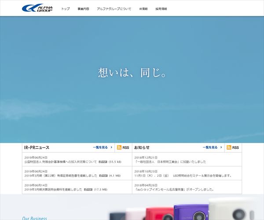Click the Alpha Group logo
Image resolution: width=264 pixels, height=220 pixels.
(x=37, y=8)
